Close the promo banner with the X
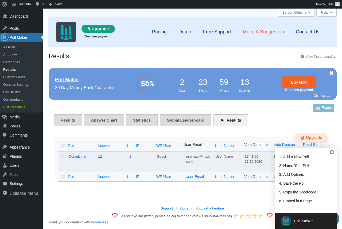 pyautogui.click(x=331, y=73)
